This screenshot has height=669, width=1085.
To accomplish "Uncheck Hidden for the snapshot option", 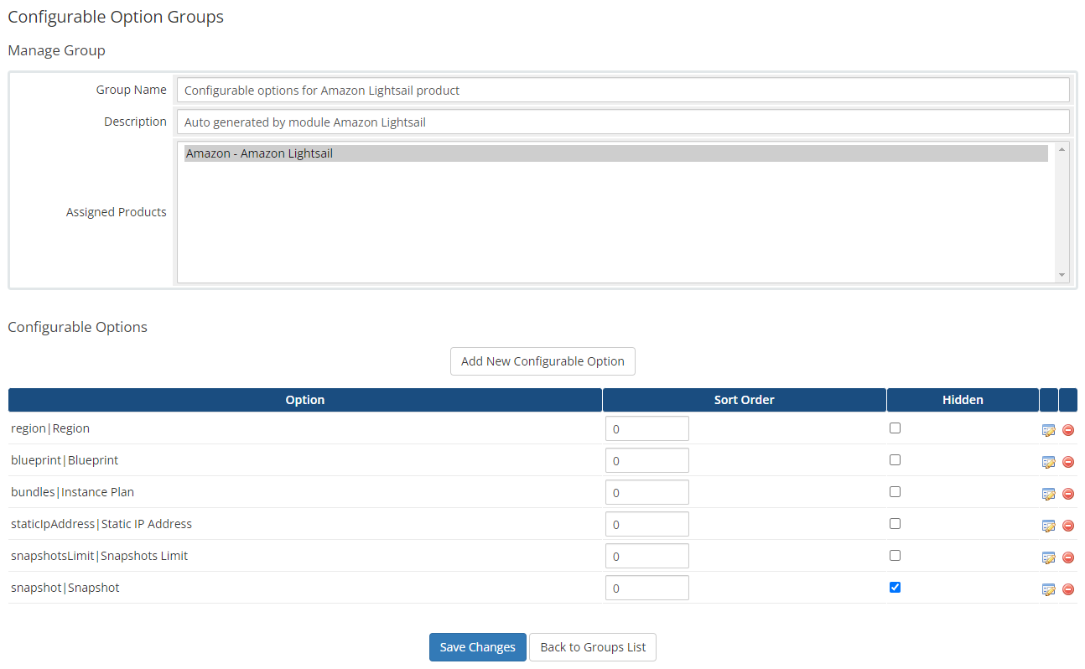I will click(895, 587).
